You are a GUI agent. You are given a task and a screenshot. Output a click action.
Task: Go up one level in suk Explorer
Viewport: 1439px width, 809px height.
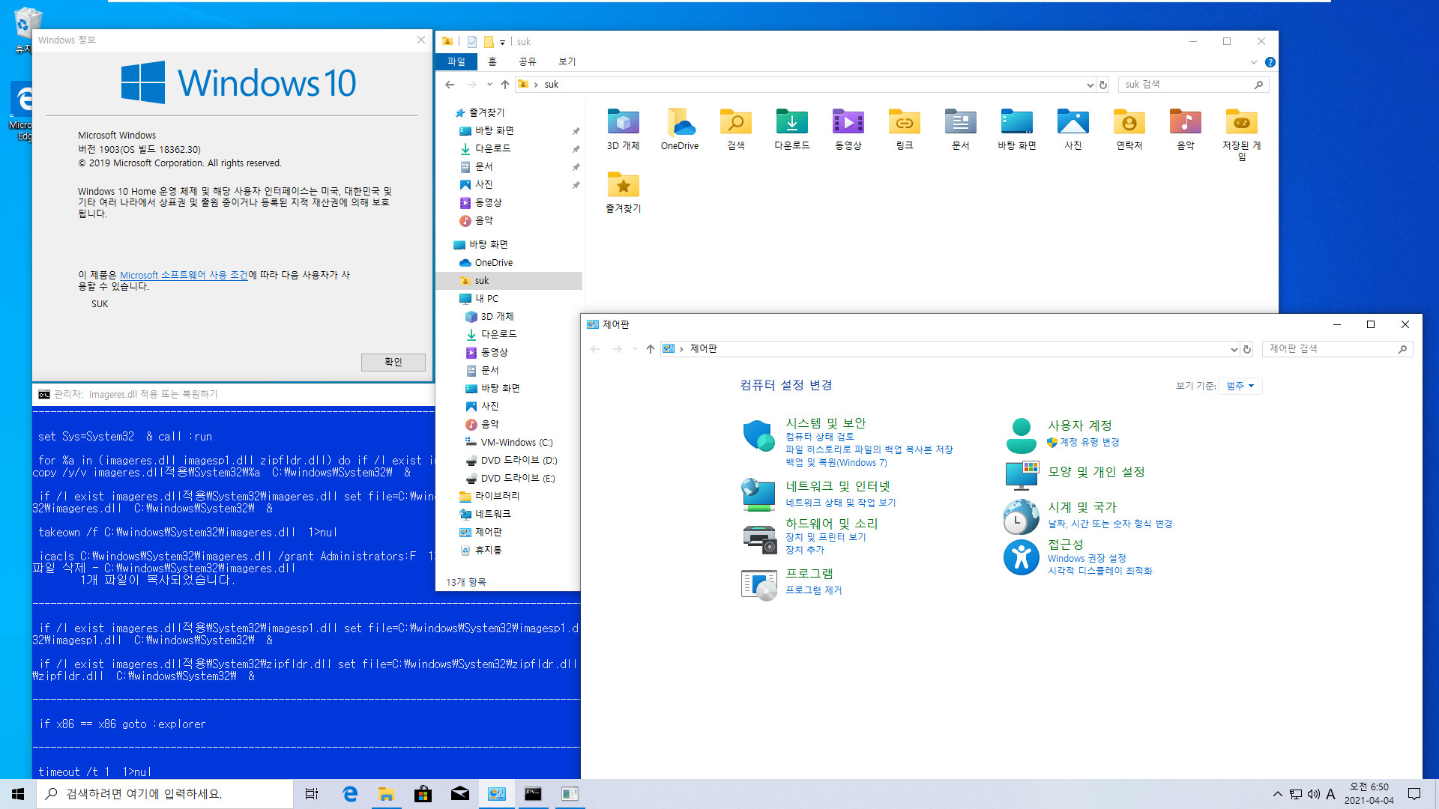[x=505, y=85]
